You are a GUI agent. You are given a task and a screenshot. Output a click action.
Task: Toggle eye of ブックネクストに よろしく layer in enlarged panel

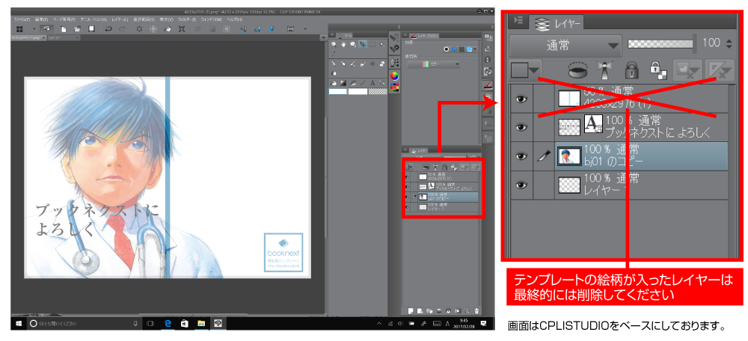point(521,127)
